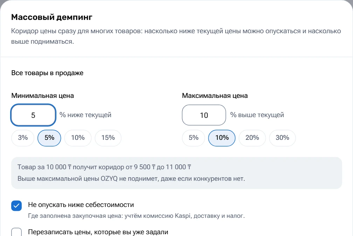This screenshot has width=353, height=236.
Task: Select the 3% minimum price preset
Action: pyautogui.click(x=23, y=138)
